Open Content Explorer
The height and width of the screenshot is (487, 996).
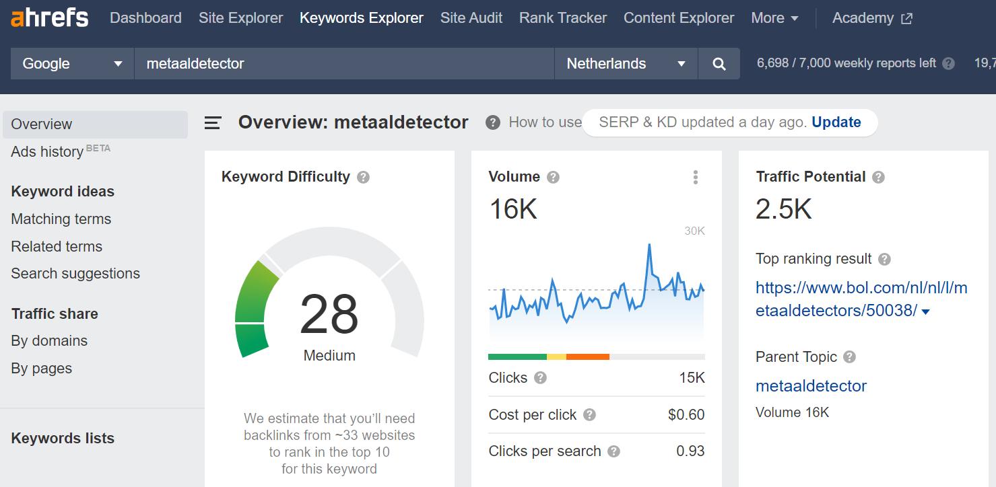pos(679,18)
